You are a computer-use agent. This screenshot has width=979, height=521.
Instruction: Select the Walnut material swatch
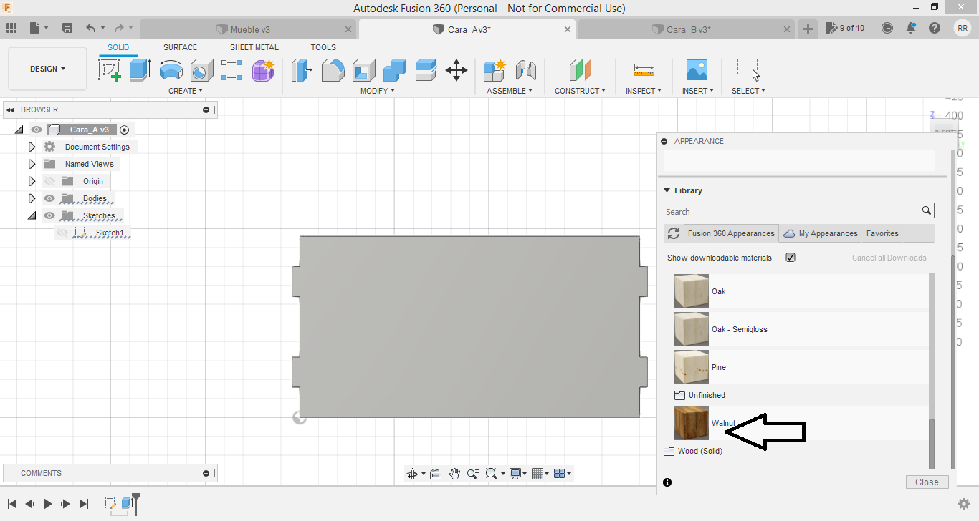692,423
